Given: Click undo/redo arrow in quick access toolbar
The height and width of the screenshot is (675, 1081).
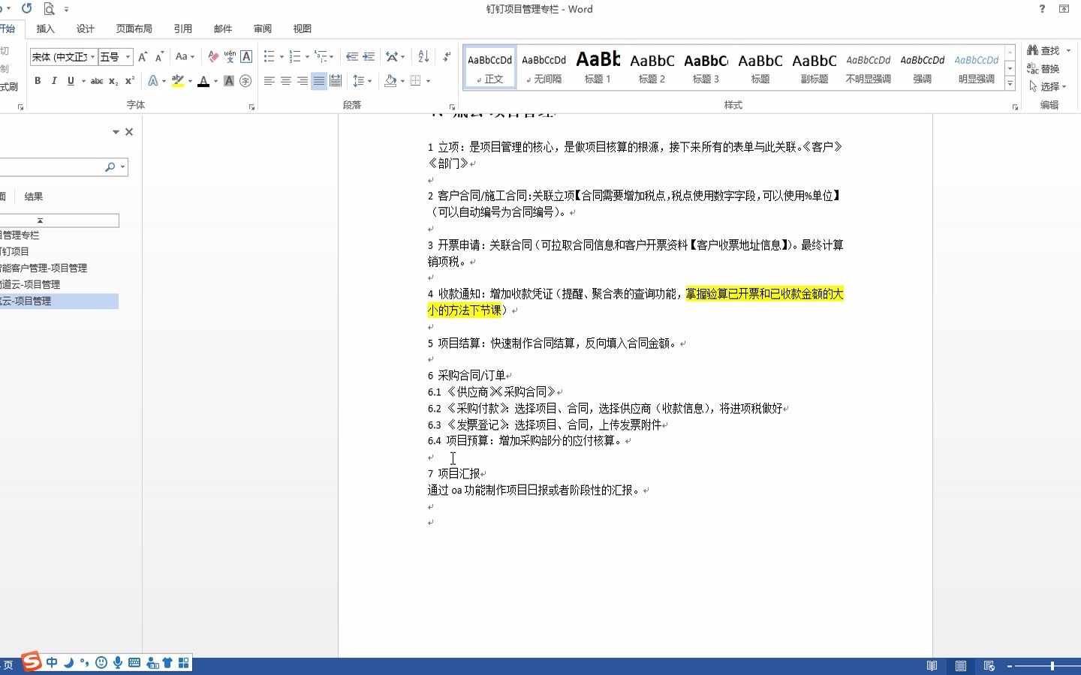Looking at the screenshot, I should click(27, 9).
